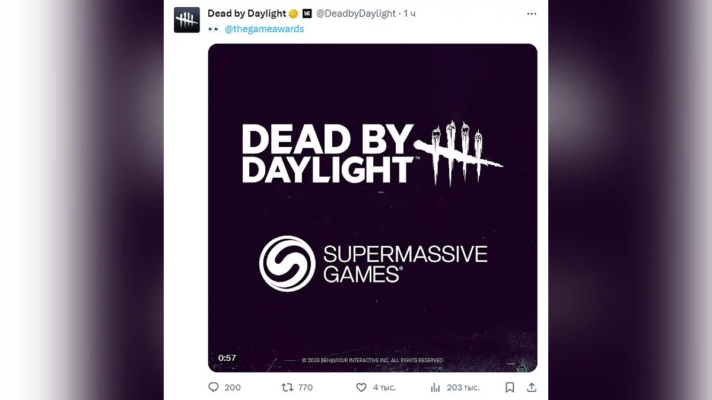The width and height of the screenshot is (712, 400).
Task: Click the share upload icon
Action: point(532,387)
